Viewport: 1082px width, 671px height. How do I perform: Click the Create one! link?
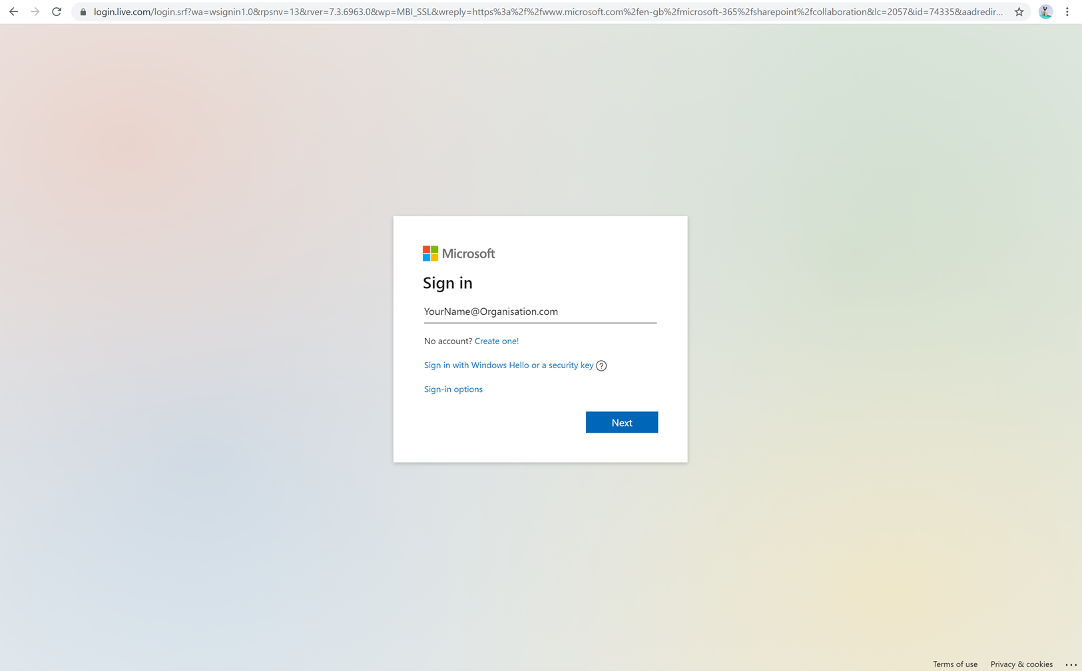click(x=496, y=341)
